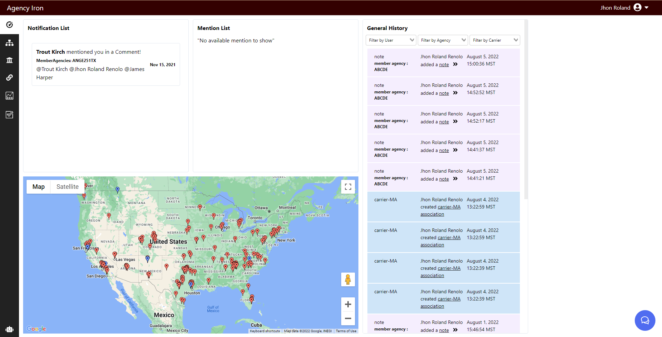Click the bank building sidebar icon

(9, 60)
